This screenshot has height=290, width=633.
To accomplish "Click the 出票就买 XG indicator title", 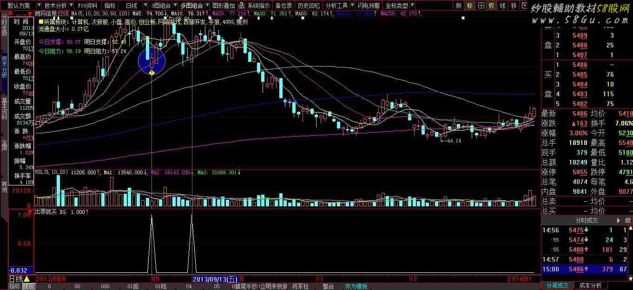I will 61,211.
